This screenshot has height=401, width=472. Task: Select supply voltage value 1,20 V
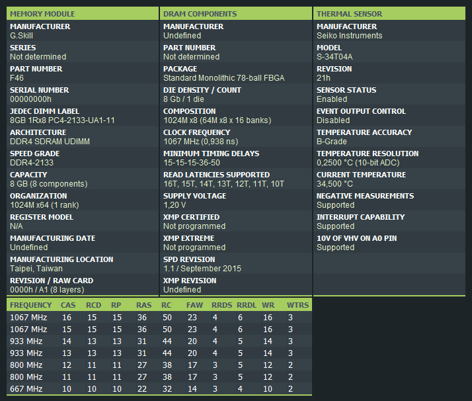point(175,205)
